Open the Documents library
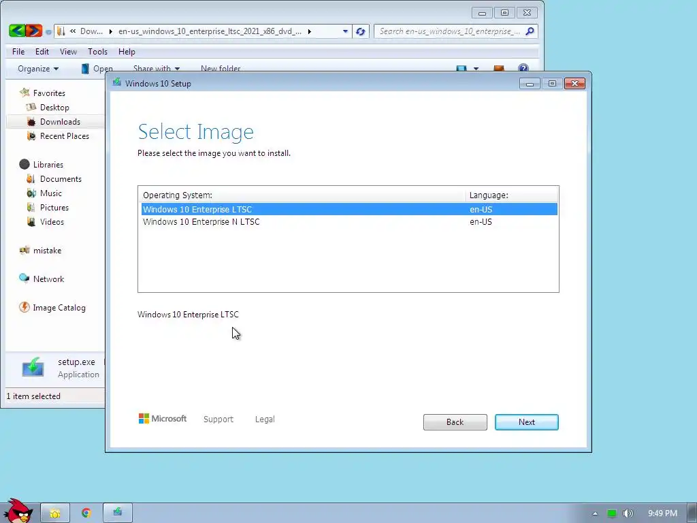Image resolution: width=697 pixels, height=523 pixels. (54, 179)
